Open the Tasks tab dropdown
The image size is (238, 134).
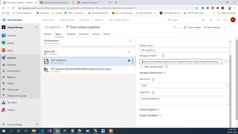tap(59, 34)
